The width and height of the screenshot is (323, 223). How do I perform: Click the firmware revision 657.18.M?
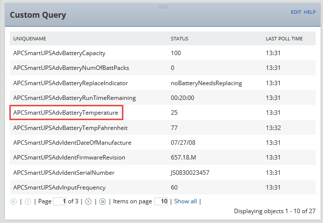[x=183, y=158]
